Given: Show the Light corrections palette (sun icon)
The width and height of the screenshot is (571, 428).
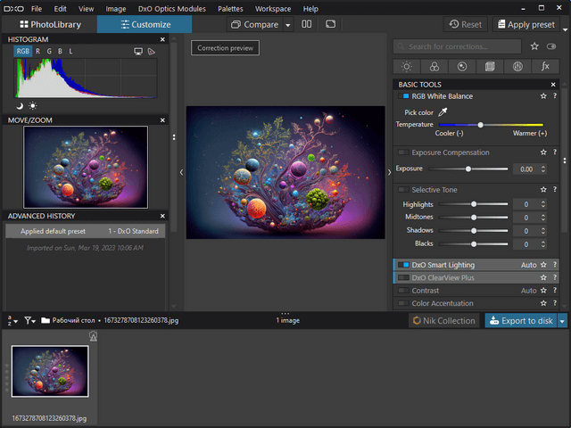Looking at the screenshot, I should (407, 66).
